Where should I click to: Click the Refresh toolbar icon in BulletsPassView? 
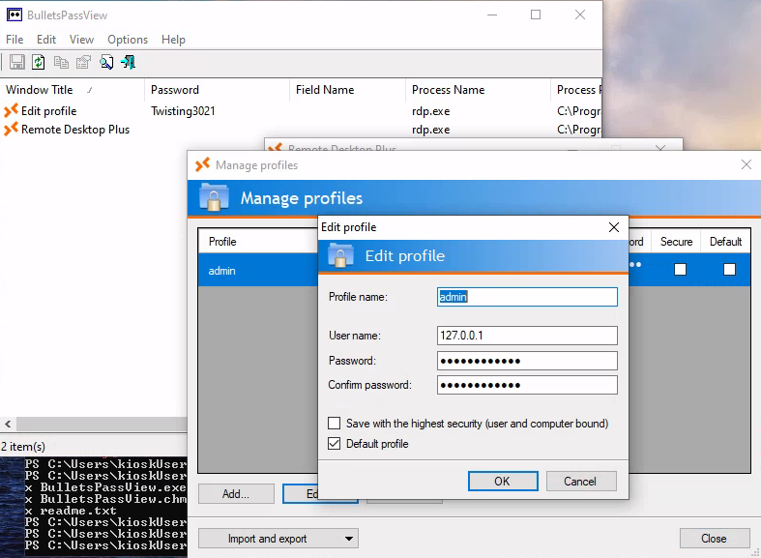[x=39, y=62]
